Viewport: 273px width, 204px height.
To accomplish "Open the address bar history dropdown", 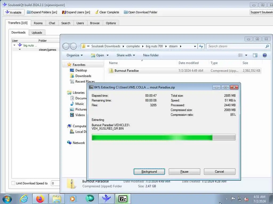I will [x=195, y=46].
